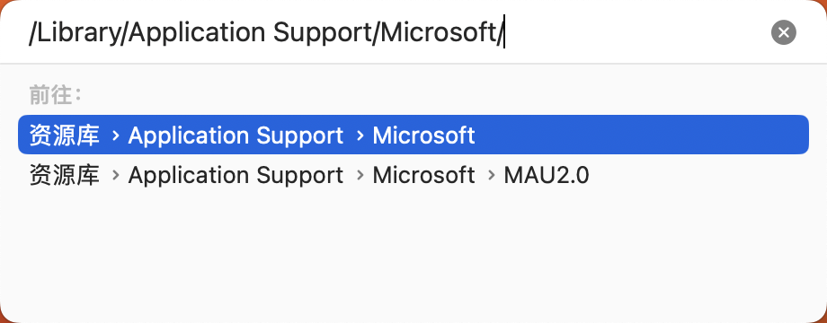
Task: Click the folder path text field
Action: point(396,32)
